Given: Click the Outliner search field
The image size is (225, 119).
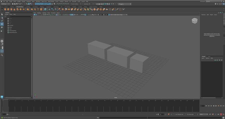Looking at the screenshot, I should click(19, 16).
